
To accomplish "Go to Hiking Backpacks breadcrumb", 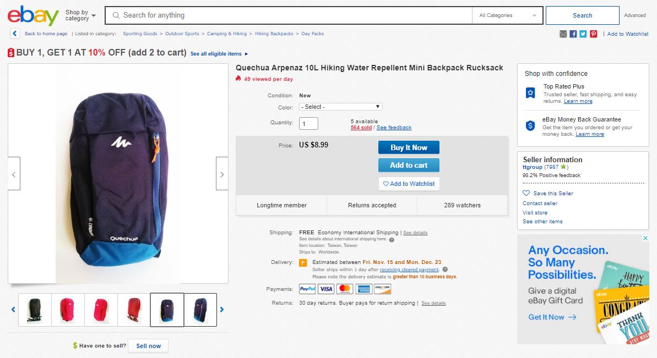I will [x=274, y=34].
